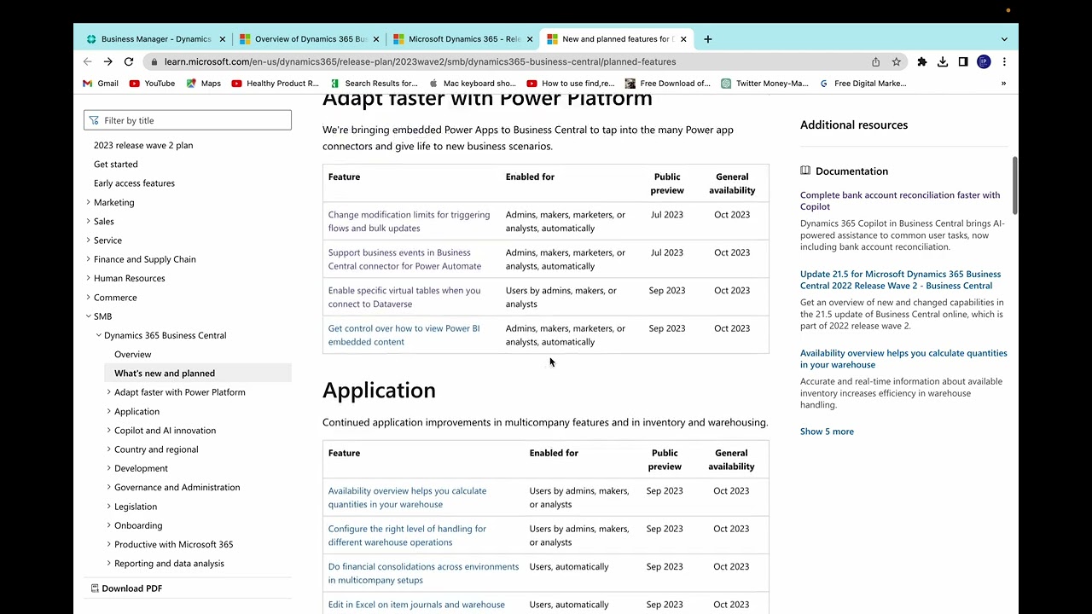This screenshot has height=614, width=1092.
Task: Click Download PDF link
Action: [x=126, y=588]
